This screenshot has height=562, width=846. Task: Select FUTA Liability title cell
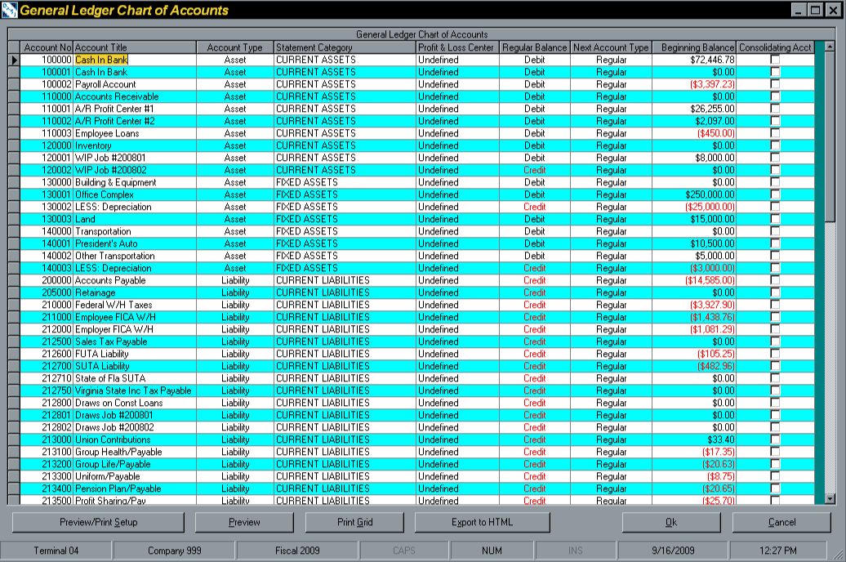135,354
